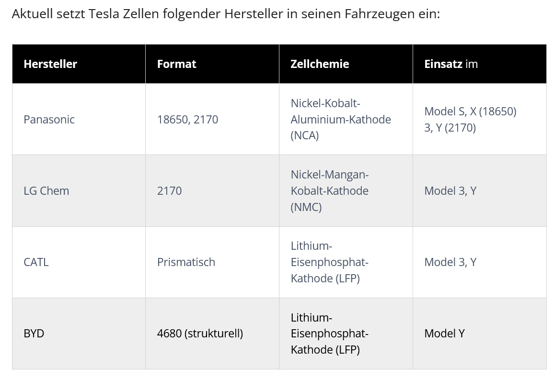The width and height of the screenshot is (554, 379).
Task: Click the Format column header
Action: coord(176,64)
